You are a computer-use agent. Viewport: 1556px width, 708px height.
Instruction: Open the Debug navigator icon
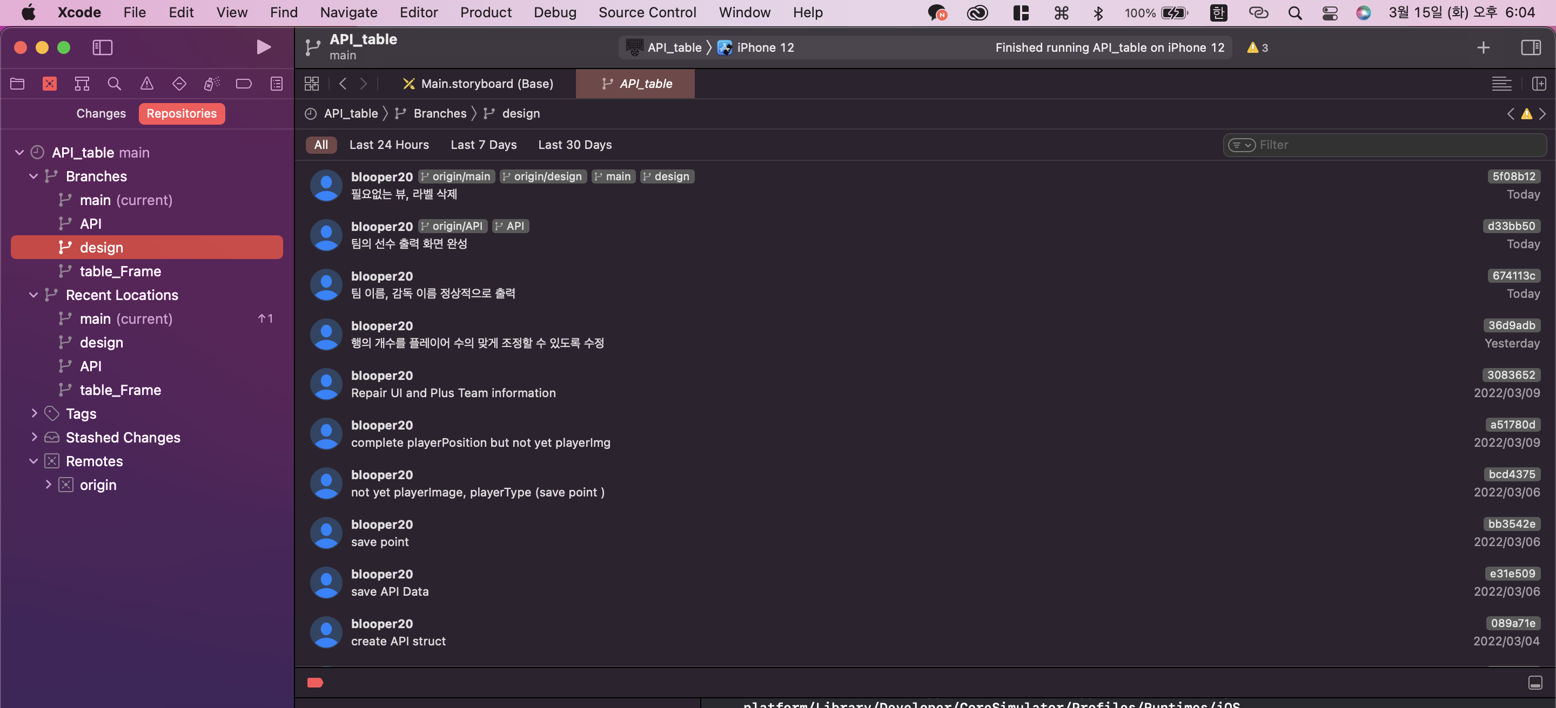[211, 83]
